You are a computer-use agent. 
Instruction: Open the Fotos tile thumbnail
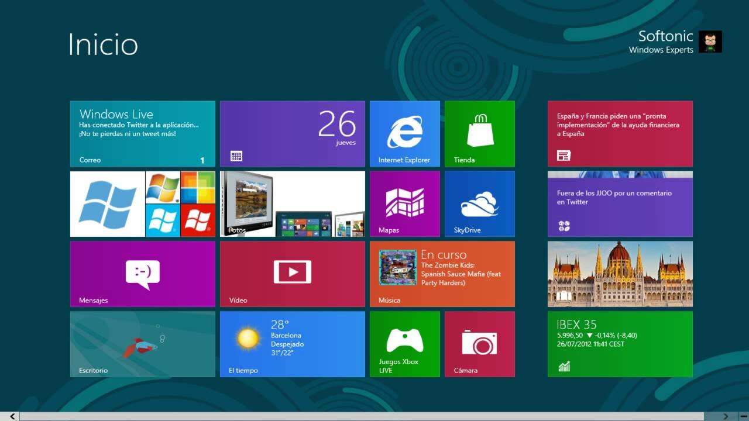click(292, 203)
